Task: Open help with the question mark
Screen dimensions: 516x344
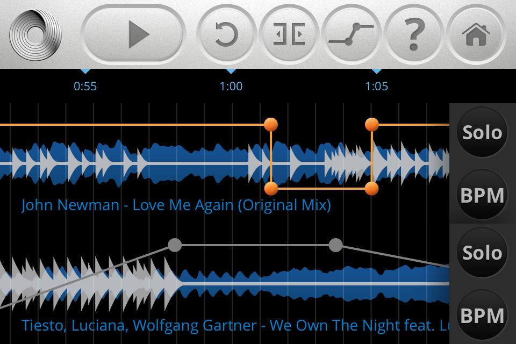Action: 413,34
